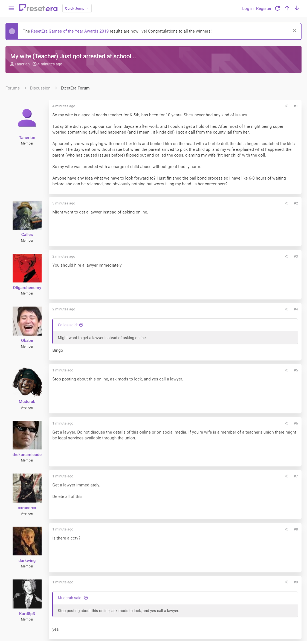This screenshot has height=641, width=307.
Task: Share post #5 by Mudcrab
Action: [286, 370]
